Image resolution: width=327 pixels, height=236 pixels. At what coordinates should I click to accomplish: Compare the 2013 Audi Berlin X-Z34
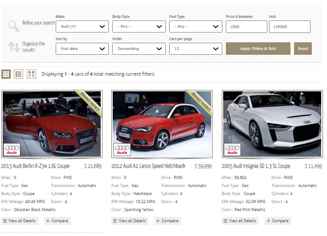[57, 221]
